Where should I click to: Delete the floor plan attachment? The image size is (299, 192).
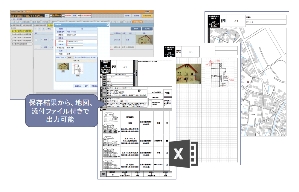pyautogui.click(x=78, y=76)
